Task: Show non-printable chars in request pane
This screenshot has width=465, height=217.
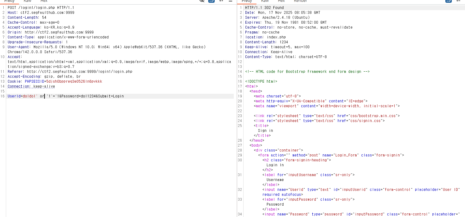Action: tap(221, 1)
